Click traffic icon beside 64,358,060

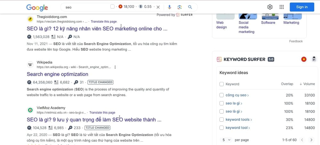pyautogui.click(x=29, y=82)
